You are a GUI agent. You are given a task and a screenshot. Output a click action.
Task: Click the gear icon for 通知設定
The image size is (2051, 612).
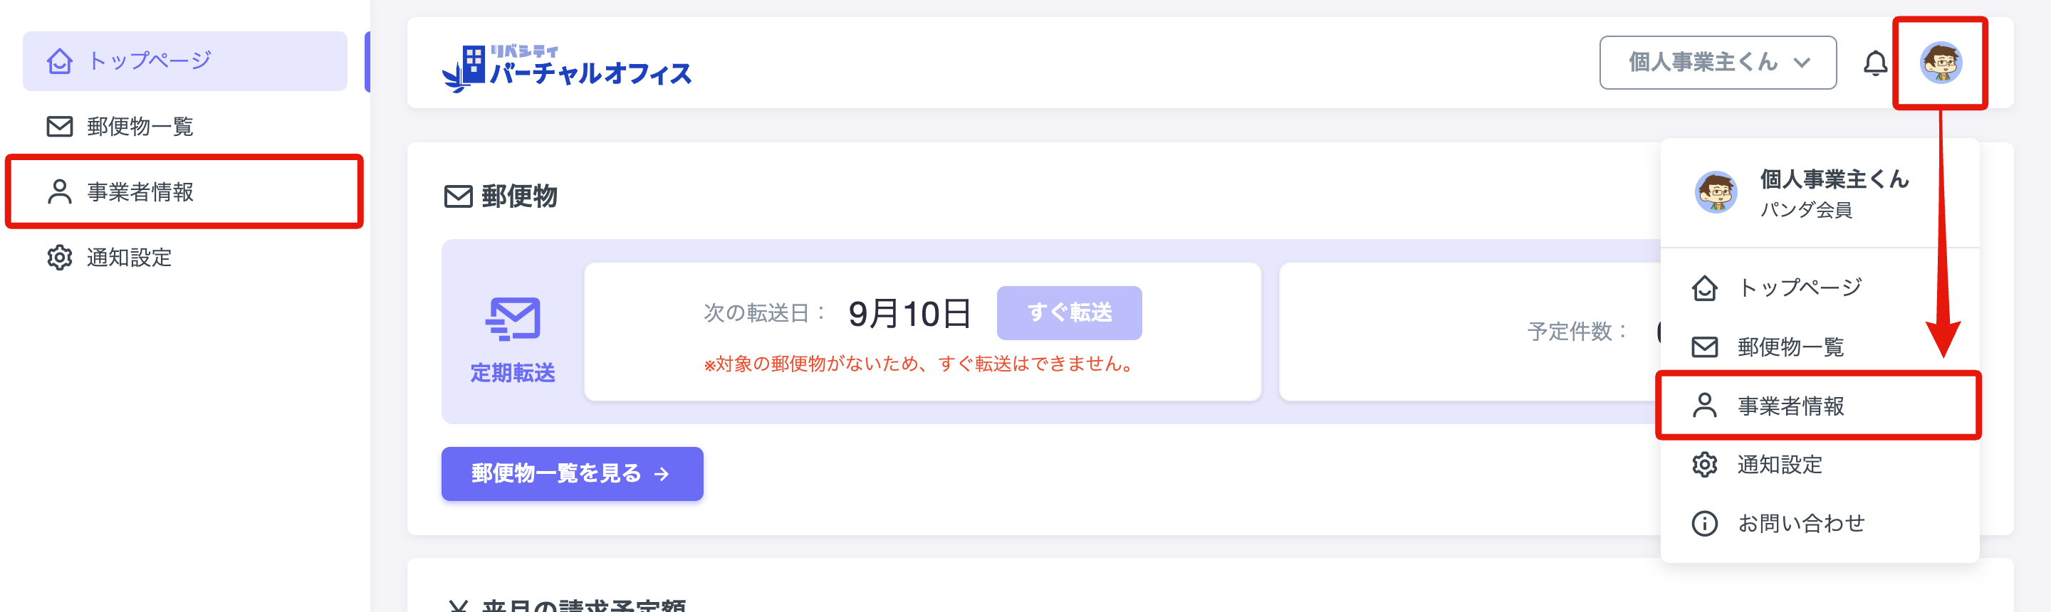(x=58, y=257)
